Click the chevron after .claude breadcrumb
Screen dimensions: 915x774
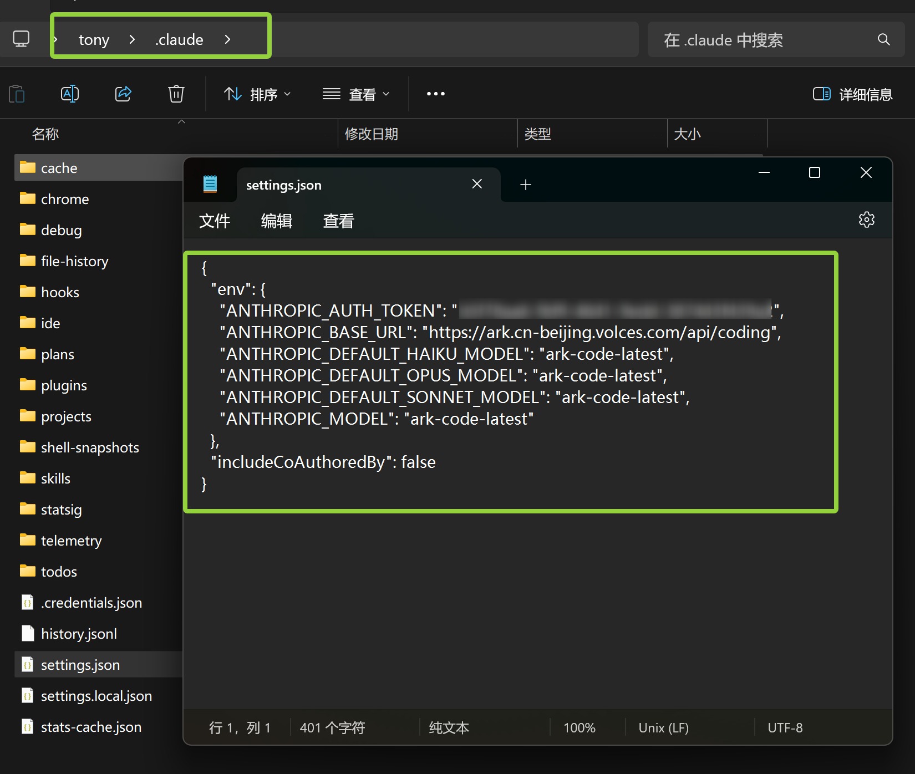point(227,39)
